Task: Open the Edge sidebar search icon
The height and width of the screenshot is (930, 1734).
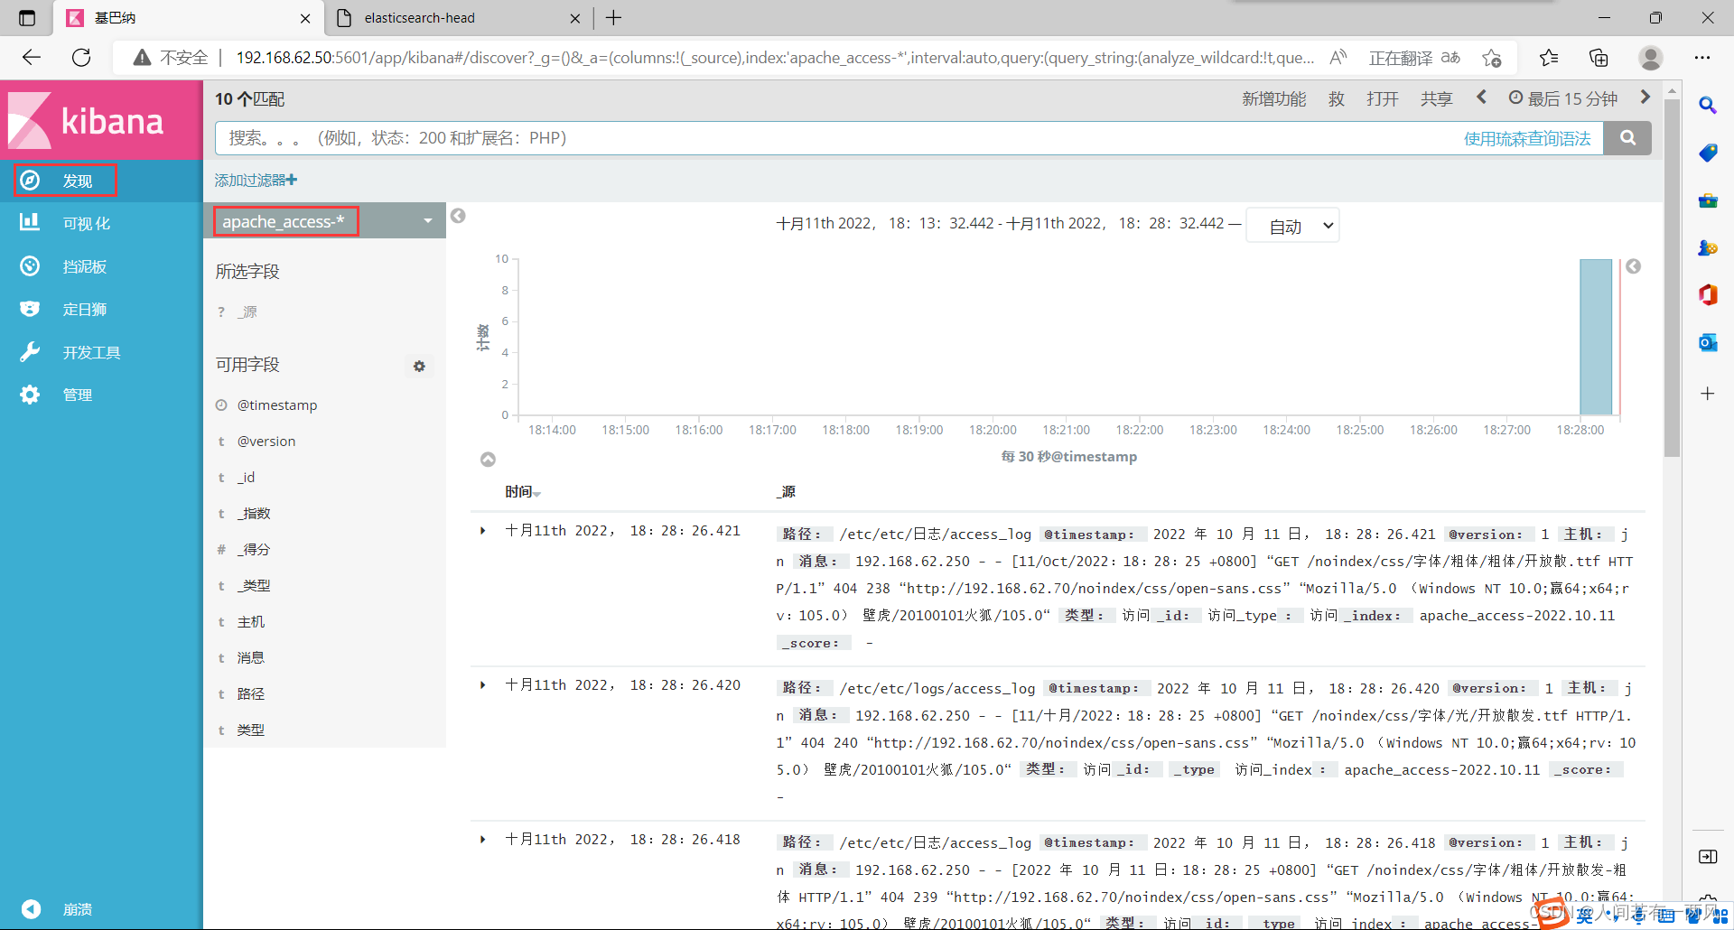Action: click(x=1707, y=105)
